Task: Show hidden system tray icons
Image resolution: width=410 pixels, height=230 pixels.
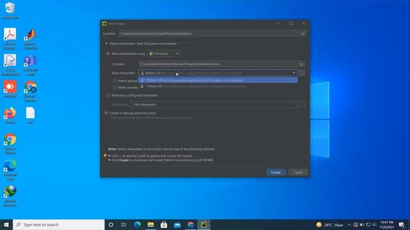Action: [x=348, y=224]
